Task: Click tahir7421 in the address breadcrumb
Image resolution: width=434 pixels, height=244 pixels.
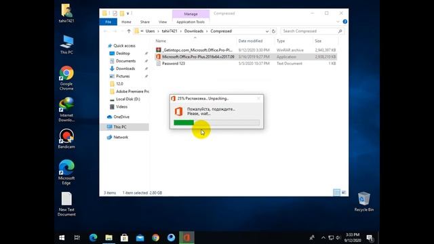Action: coord(170,31)
